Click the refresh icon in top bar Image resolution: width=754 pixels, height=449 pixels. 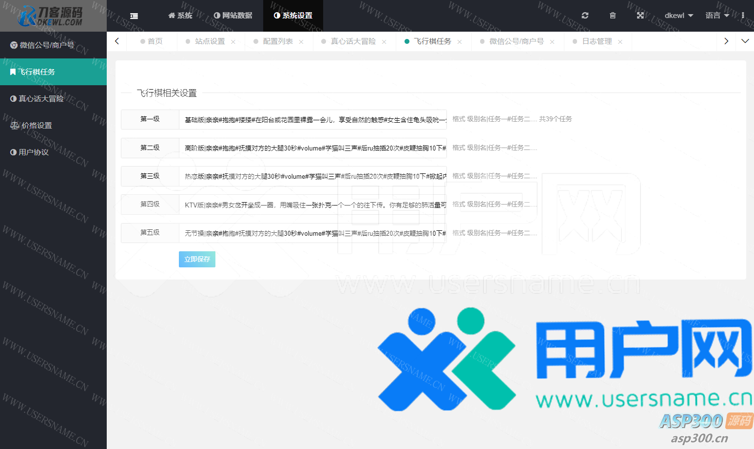point(585,16)
